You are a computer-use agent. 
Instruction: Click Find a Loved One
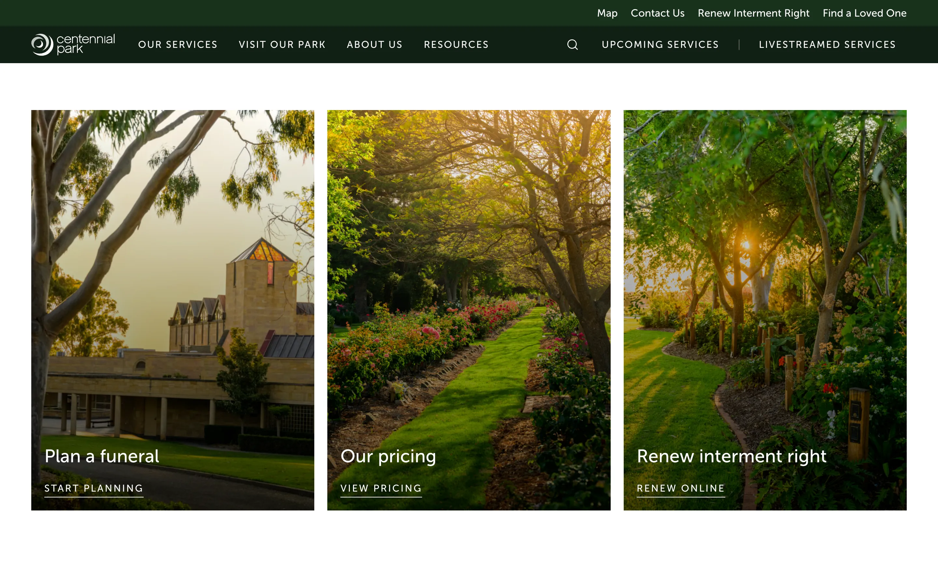(x=864, y=13)
